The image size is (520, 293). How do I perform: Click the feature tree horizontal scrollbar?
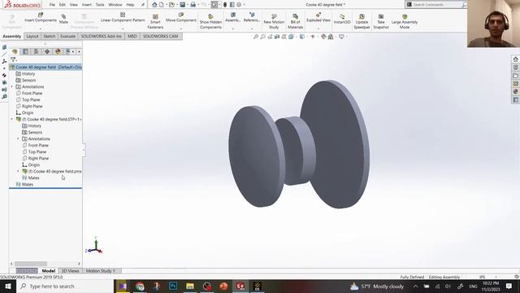(31, 264)
